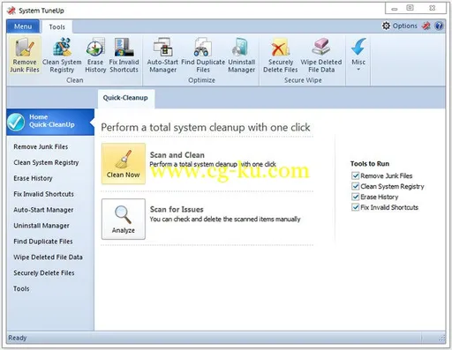Click the Ready status bar text
Viewport: 452px width, 350px height.
[18, 338]
